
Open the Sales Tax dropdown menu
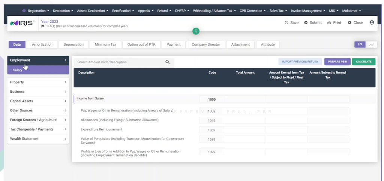coord(277,11)
